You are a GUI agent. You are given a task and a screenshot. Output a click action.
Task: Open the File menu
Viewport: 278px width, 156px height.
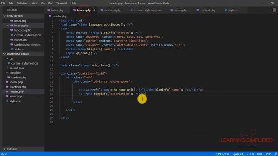pos(3,3)
